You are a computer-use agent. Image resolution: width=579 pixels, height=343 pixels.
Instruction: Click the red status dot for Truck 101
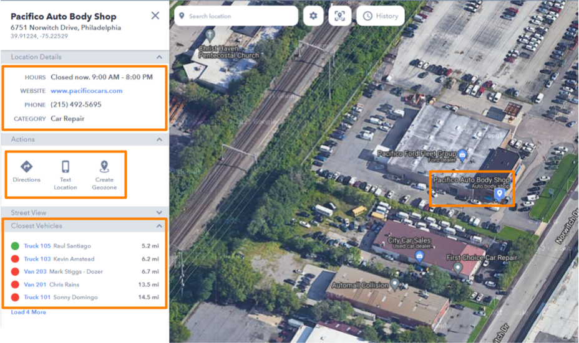[x=15, y=297]
